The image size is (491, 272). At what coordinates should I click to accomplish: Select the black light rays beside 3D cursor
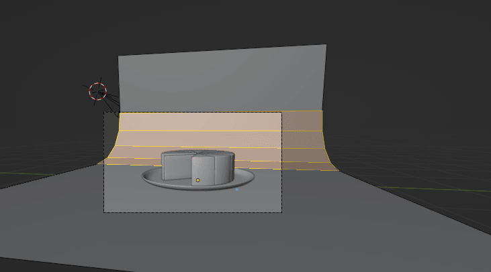[112, 100]
